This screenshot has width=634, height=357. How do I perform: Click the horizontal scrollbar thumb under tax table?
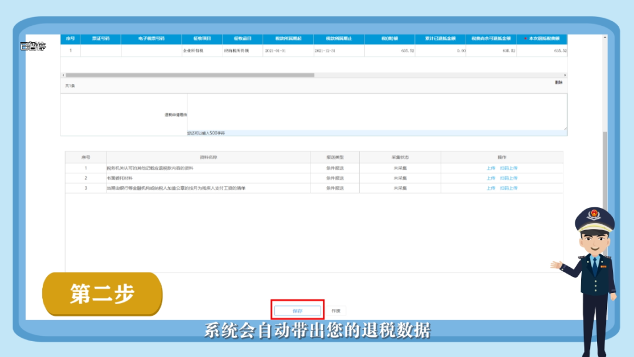coord(189,75)
